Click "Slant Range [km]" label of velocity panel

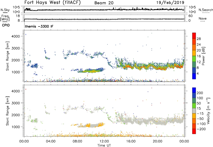[7, 111]
